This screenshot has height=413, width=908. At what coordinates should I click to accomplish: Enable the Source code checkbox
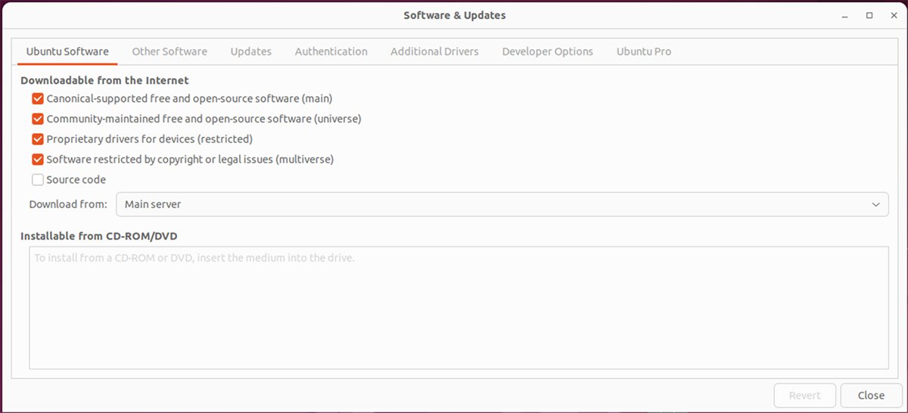click(38, 180)
